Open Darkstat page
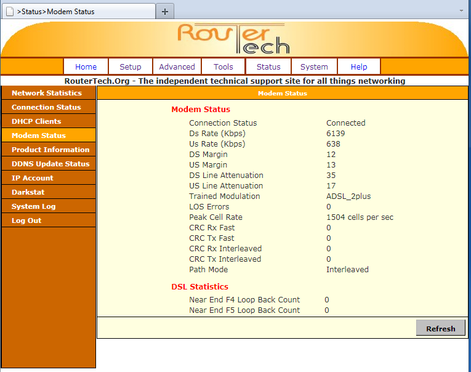The height and width of the screenshot is (372, 471). (x=49, y=192)
